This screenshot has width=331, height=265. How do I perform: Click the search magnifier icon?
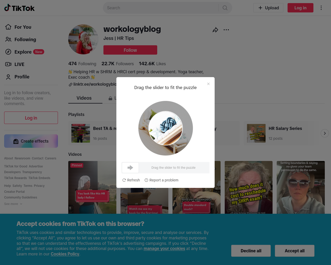[225, 8]
